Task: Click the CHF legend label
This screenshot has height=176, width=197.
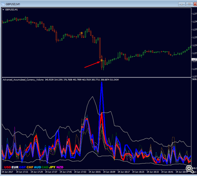Action: pos(30,167)
